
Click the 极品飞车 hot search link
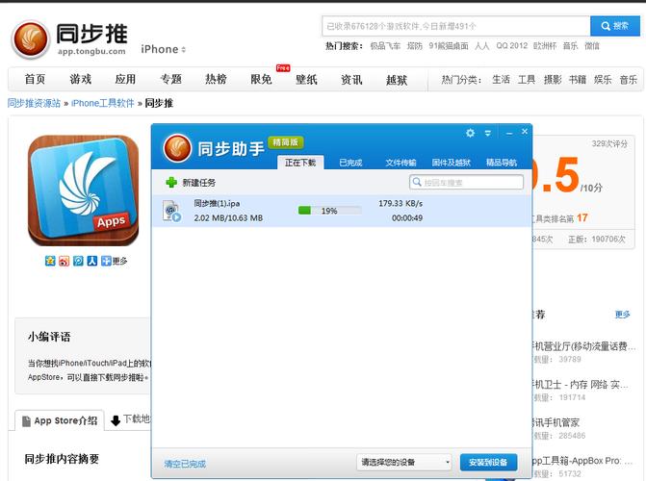[385, 46]
